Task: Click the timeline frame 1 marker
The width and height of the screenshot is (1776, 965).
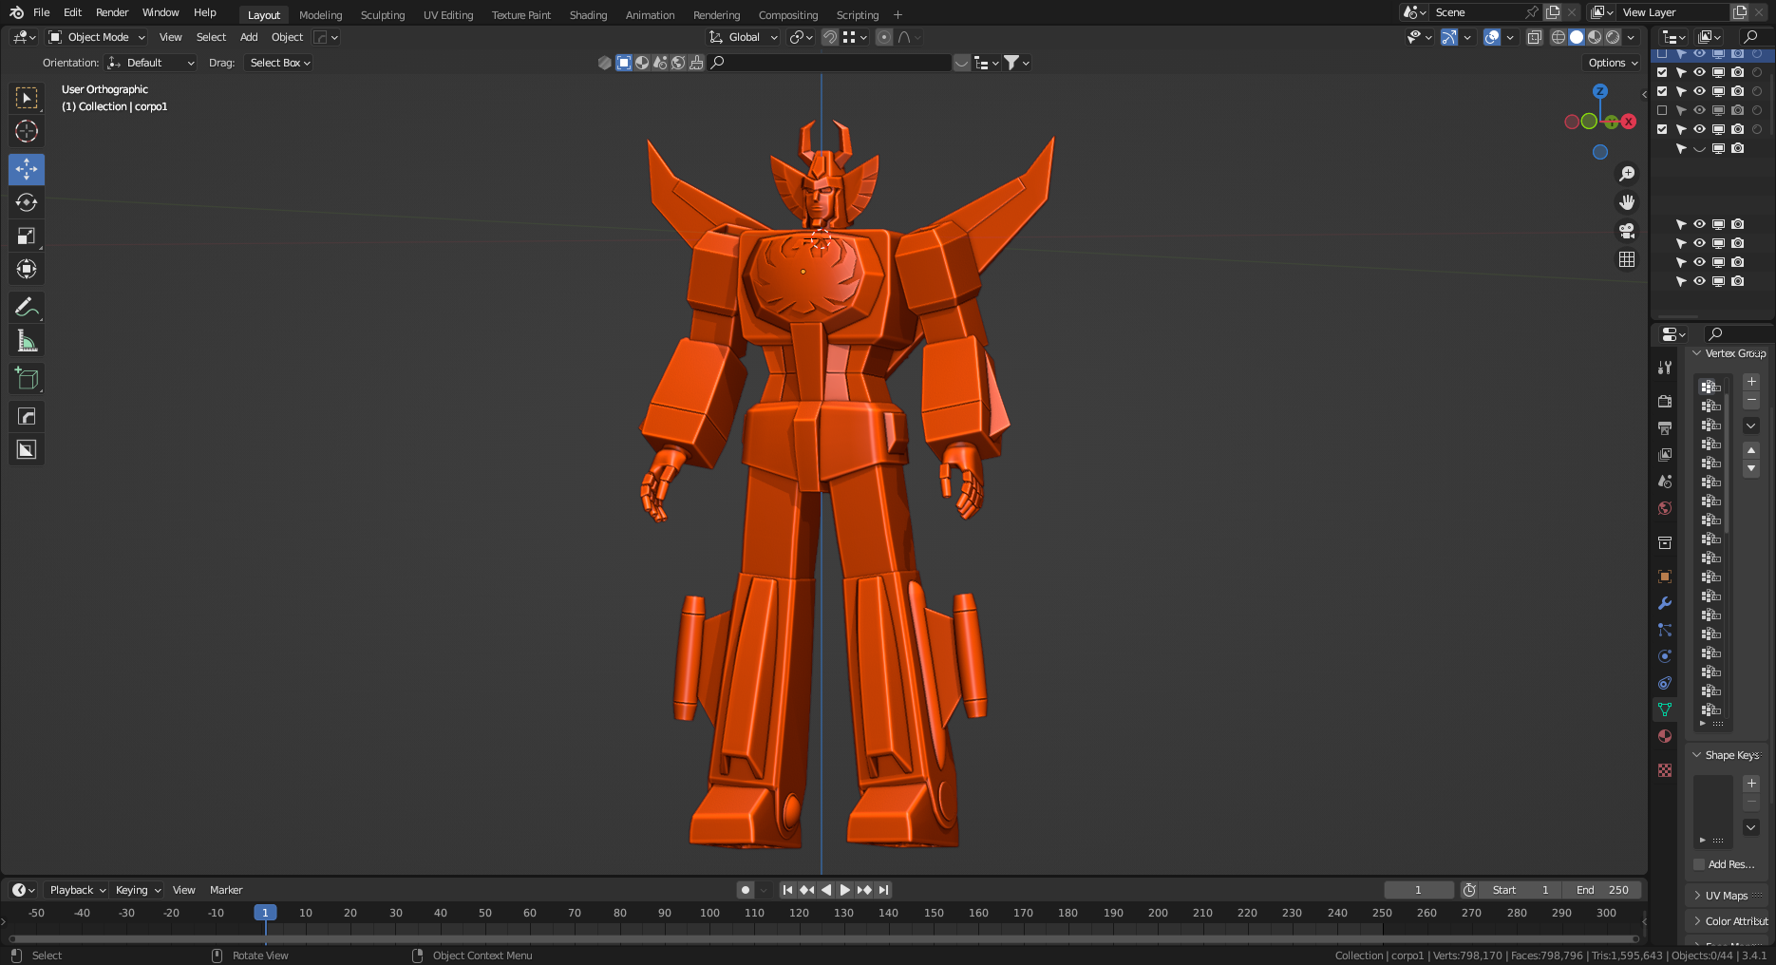Action: 265,913
